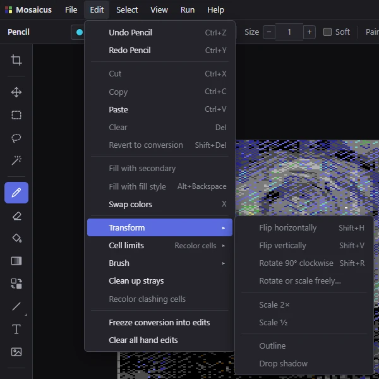Image resolution: width=379 pixels, height=379 pixels.
Task: Choose Fill with secondary
Action: [x=160, y=169]
